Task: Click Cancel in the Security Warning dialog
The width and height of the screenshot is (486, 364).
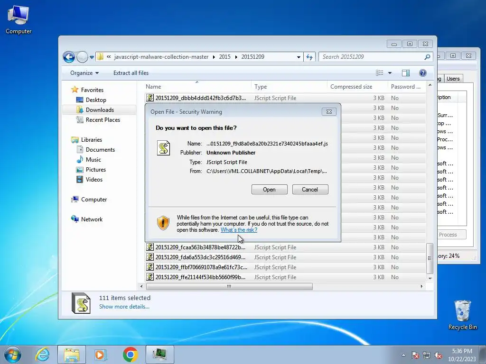Action: (x=310, y=190)
